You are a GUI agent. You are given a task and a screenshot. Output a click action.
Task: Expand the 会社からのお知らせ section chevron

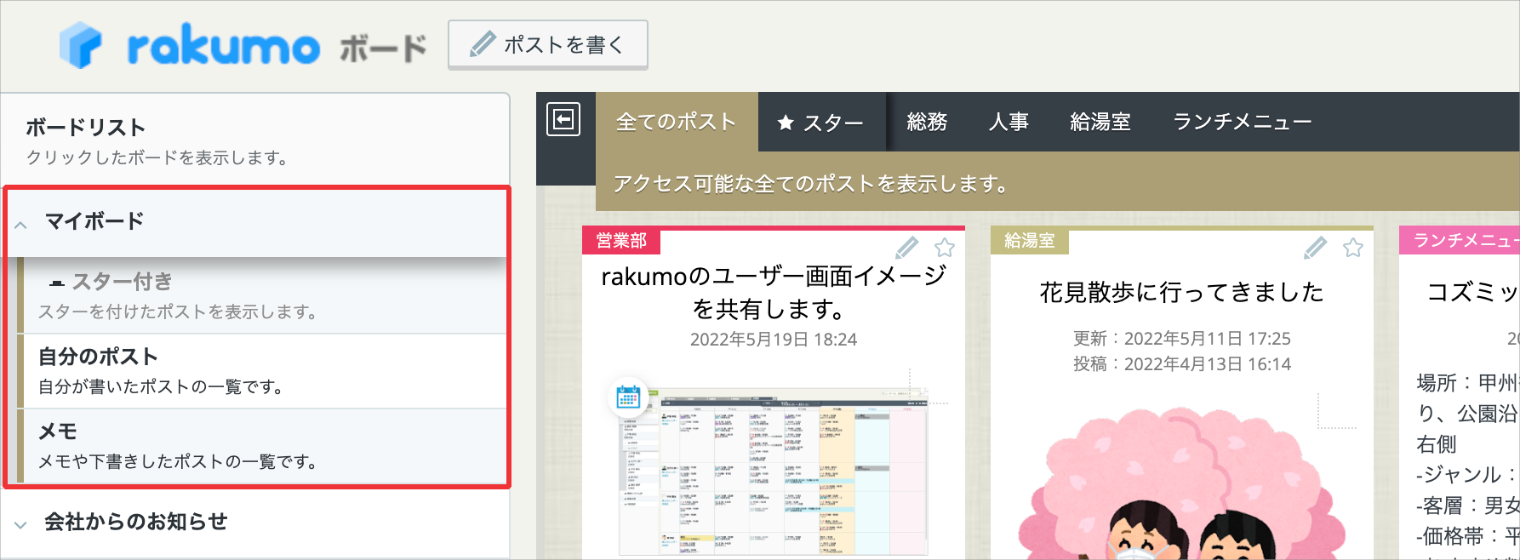point(21,525)
